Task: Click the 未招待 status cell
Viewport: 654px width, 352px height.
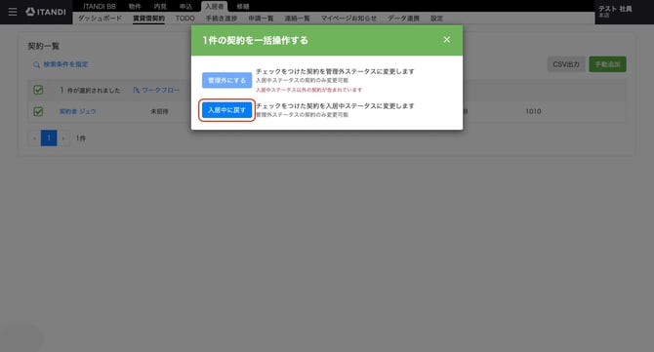Action: point(159,111)
